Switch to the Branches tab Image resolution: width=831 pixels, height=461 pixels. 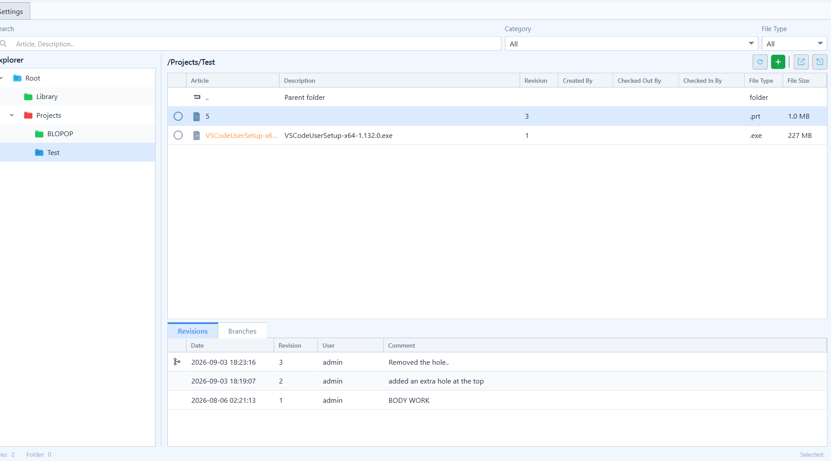tap(242, 331)
